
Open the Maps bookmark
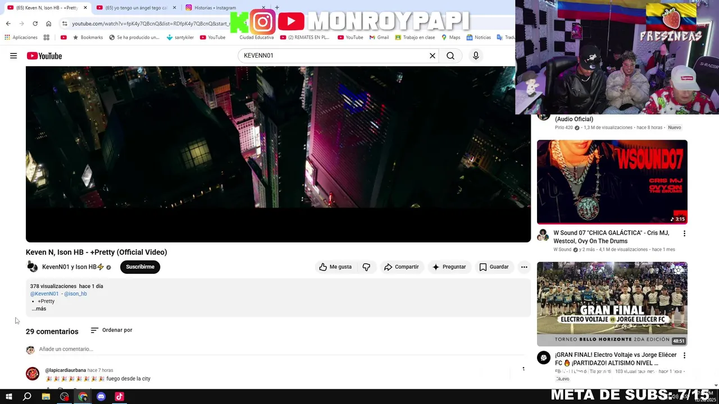point(451,38)
